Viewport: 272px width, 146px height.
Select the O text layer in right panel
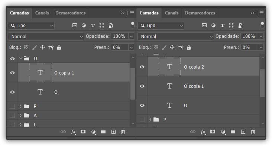pos(204,105)
